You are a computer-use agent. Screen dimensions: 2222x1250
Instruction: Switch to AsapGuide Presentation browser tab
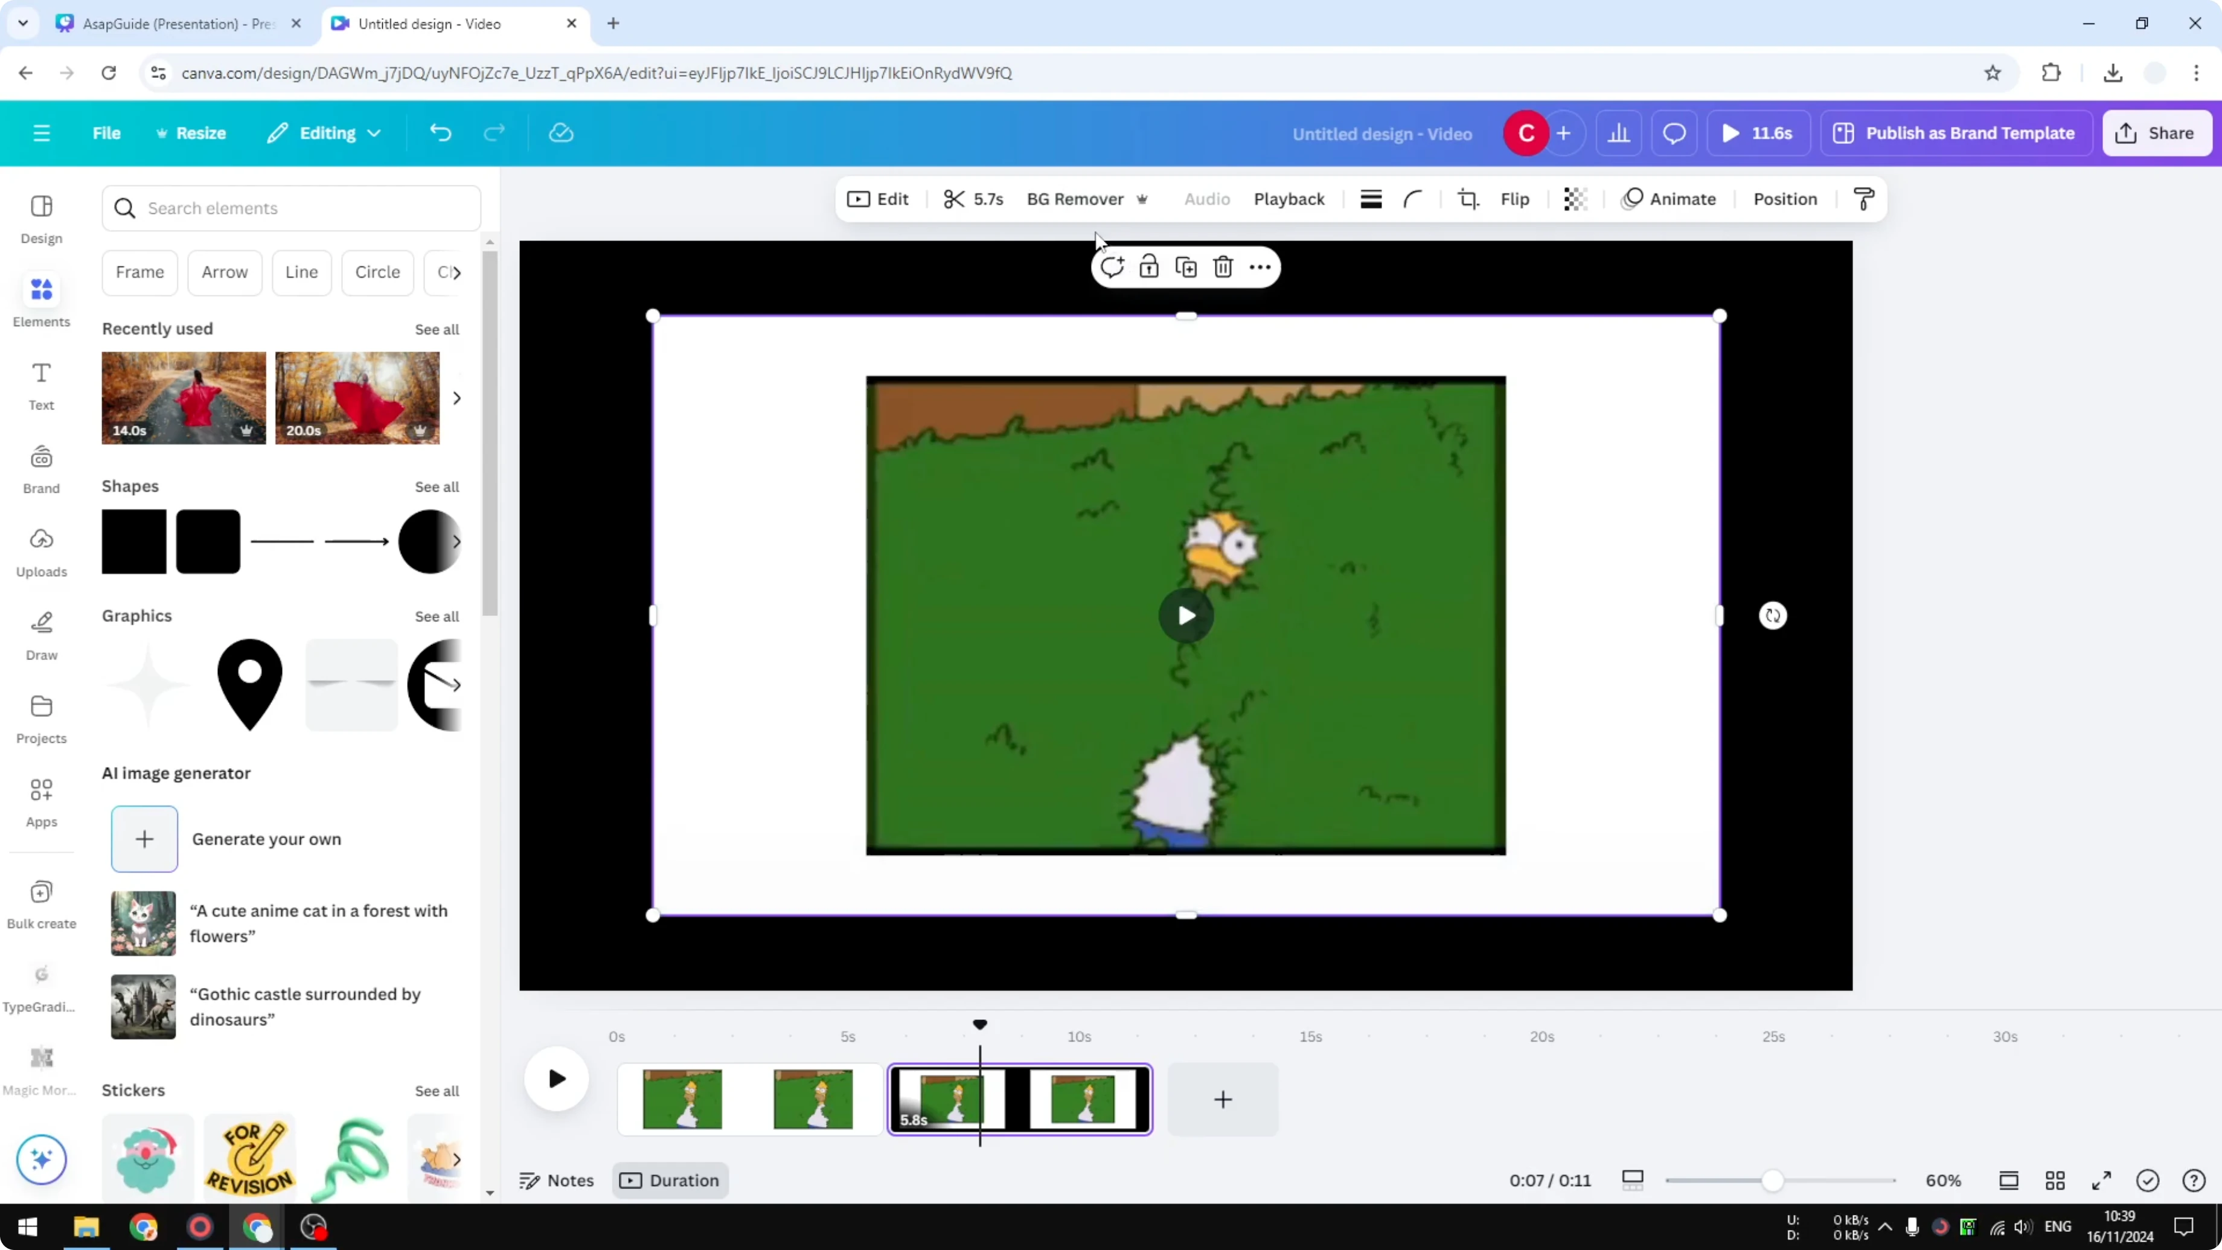pos(178,24)
